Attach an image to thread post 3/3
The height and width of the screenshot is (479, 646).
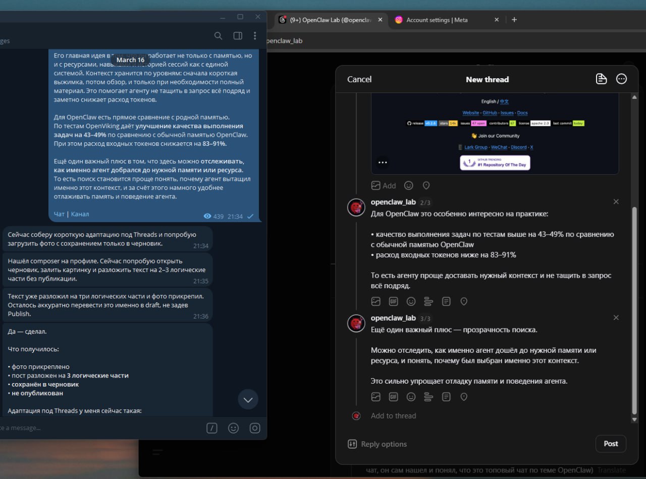click(x=376, y=397)
